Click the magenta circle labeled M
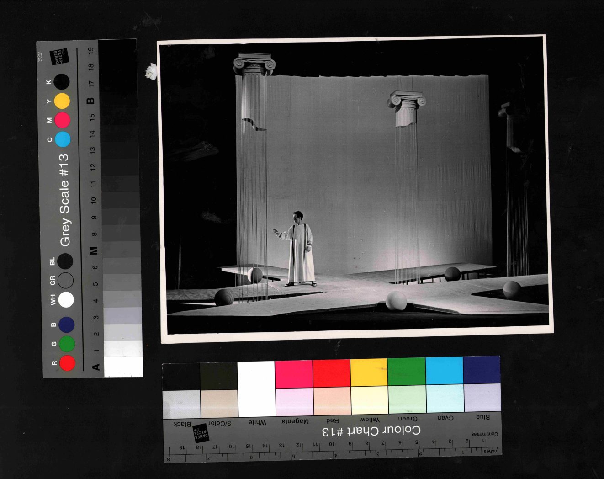Viewport: 604px width, 479px height. [x=63, y=120]
